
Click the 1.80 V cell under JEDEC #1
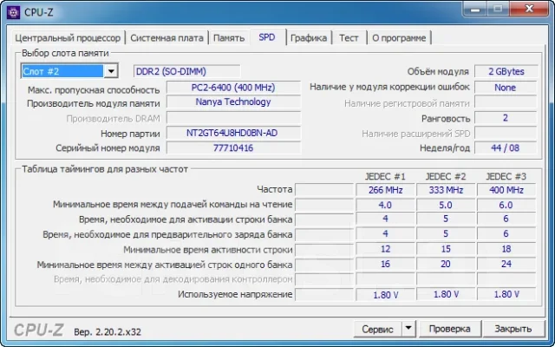(385, 295)
